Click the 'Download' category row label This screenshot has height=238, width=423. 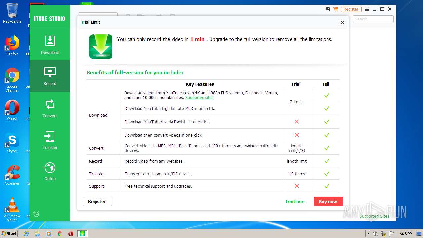point(98,115)
